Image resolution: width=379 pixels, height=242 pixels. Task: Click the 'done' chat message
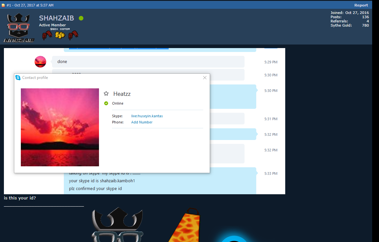point(148,62)
